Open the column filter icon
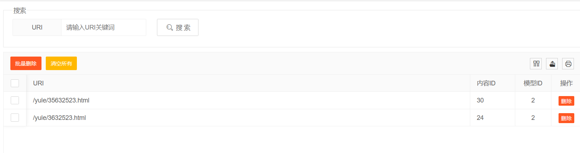This screenshot has height=153, width=580. pyautogui.click(x=536, y=64)
